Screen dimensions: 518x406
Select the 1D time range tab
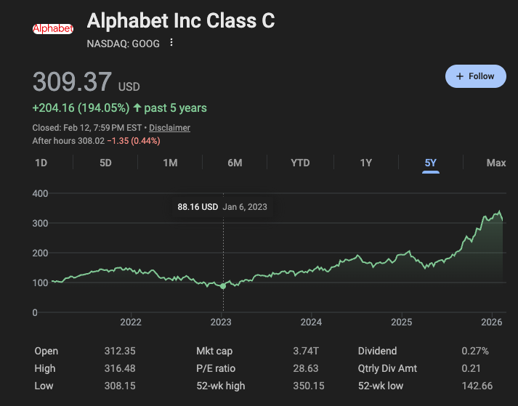[x=41, y=163]
